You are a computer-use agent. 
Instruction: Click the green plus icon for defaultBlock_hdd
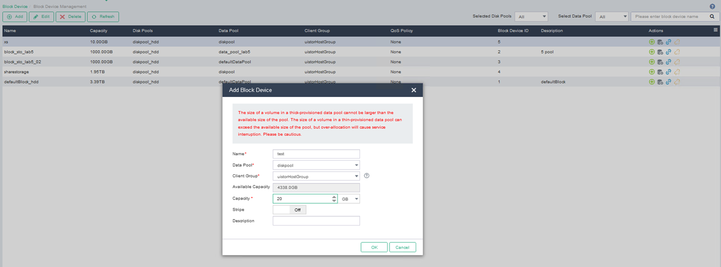652,82
